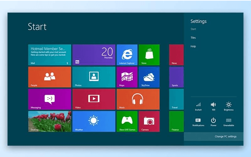Click the Start heading text
This screenshot has height=157, width=251.
pos(37,27)
